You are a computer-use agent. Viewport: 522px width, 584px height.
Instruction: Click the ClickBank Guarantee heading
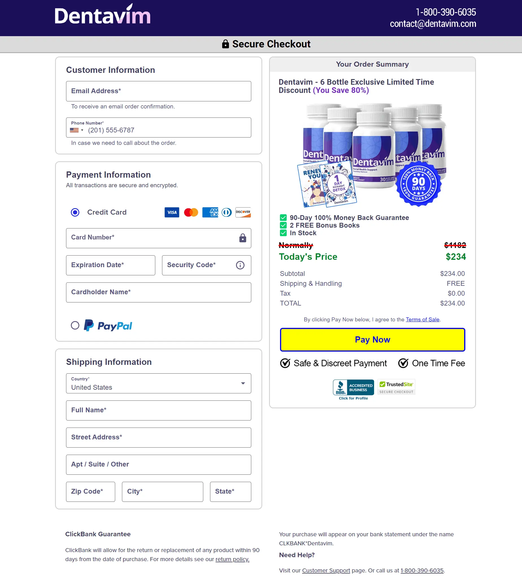pos(98,534)
